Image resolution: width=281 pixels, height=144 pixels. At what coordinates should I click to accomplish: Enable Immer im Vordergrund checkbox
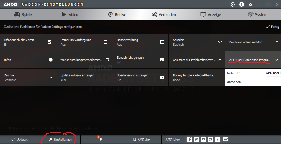tap(106, 42)
